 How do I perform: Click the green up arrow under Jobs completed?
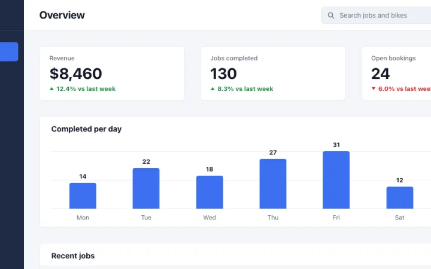point(213,88)
